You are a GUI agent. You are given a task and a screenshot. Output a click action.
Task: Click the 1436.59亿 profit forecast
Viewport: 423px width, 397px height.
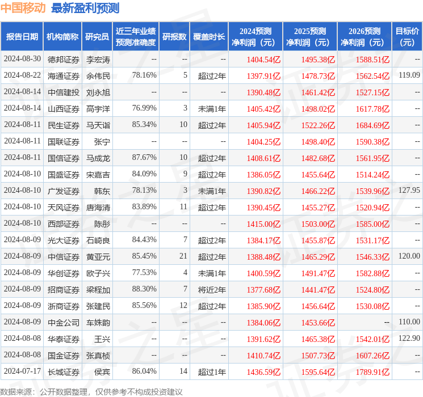[x=263, y=372]
